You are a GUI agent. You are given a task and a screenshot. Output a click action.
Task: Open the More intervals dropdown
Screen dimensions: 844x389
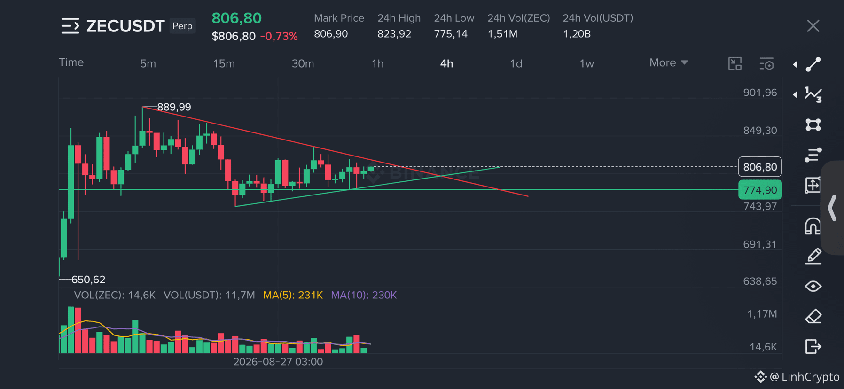(668, 62)
